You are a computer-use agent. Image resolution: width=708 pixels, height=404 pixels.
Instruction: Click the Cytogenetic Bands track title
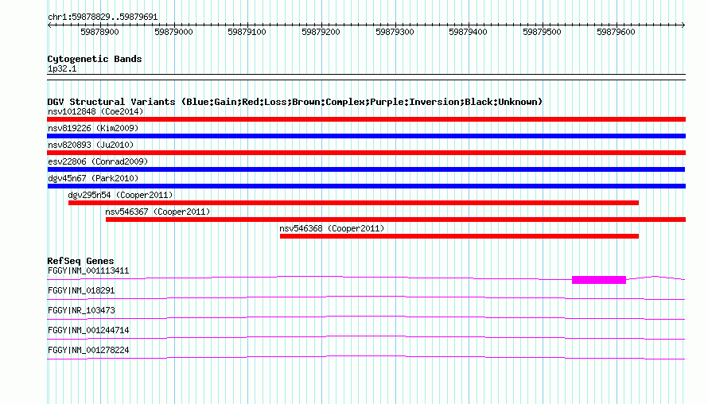pos(95,59)
